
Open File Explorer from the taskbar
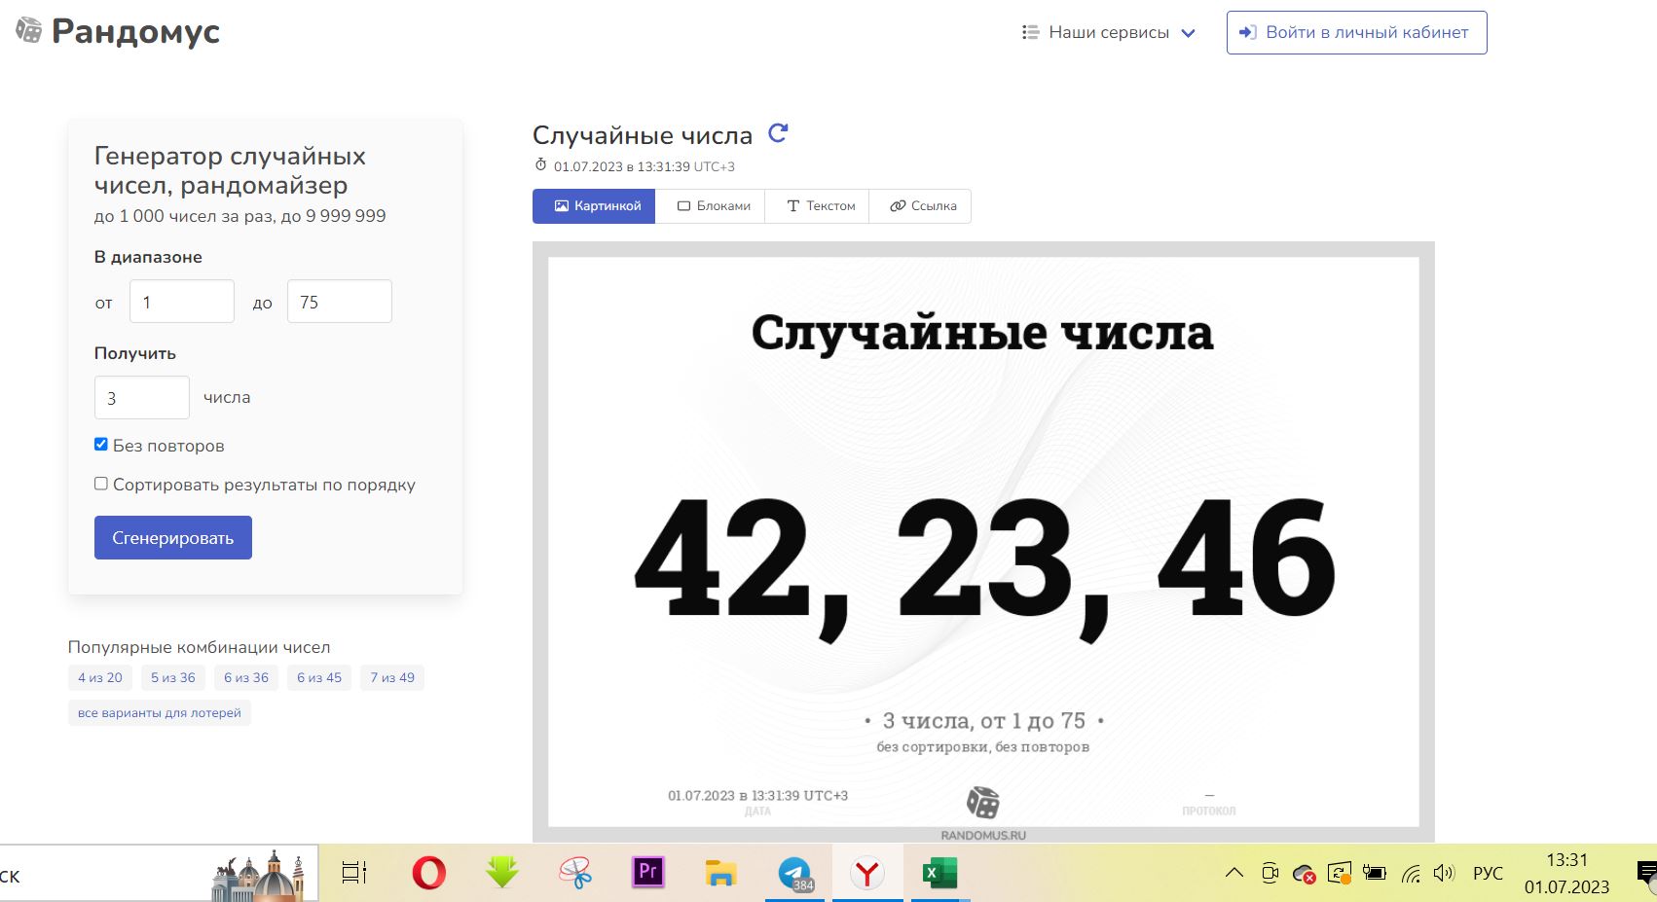point(720,873)
